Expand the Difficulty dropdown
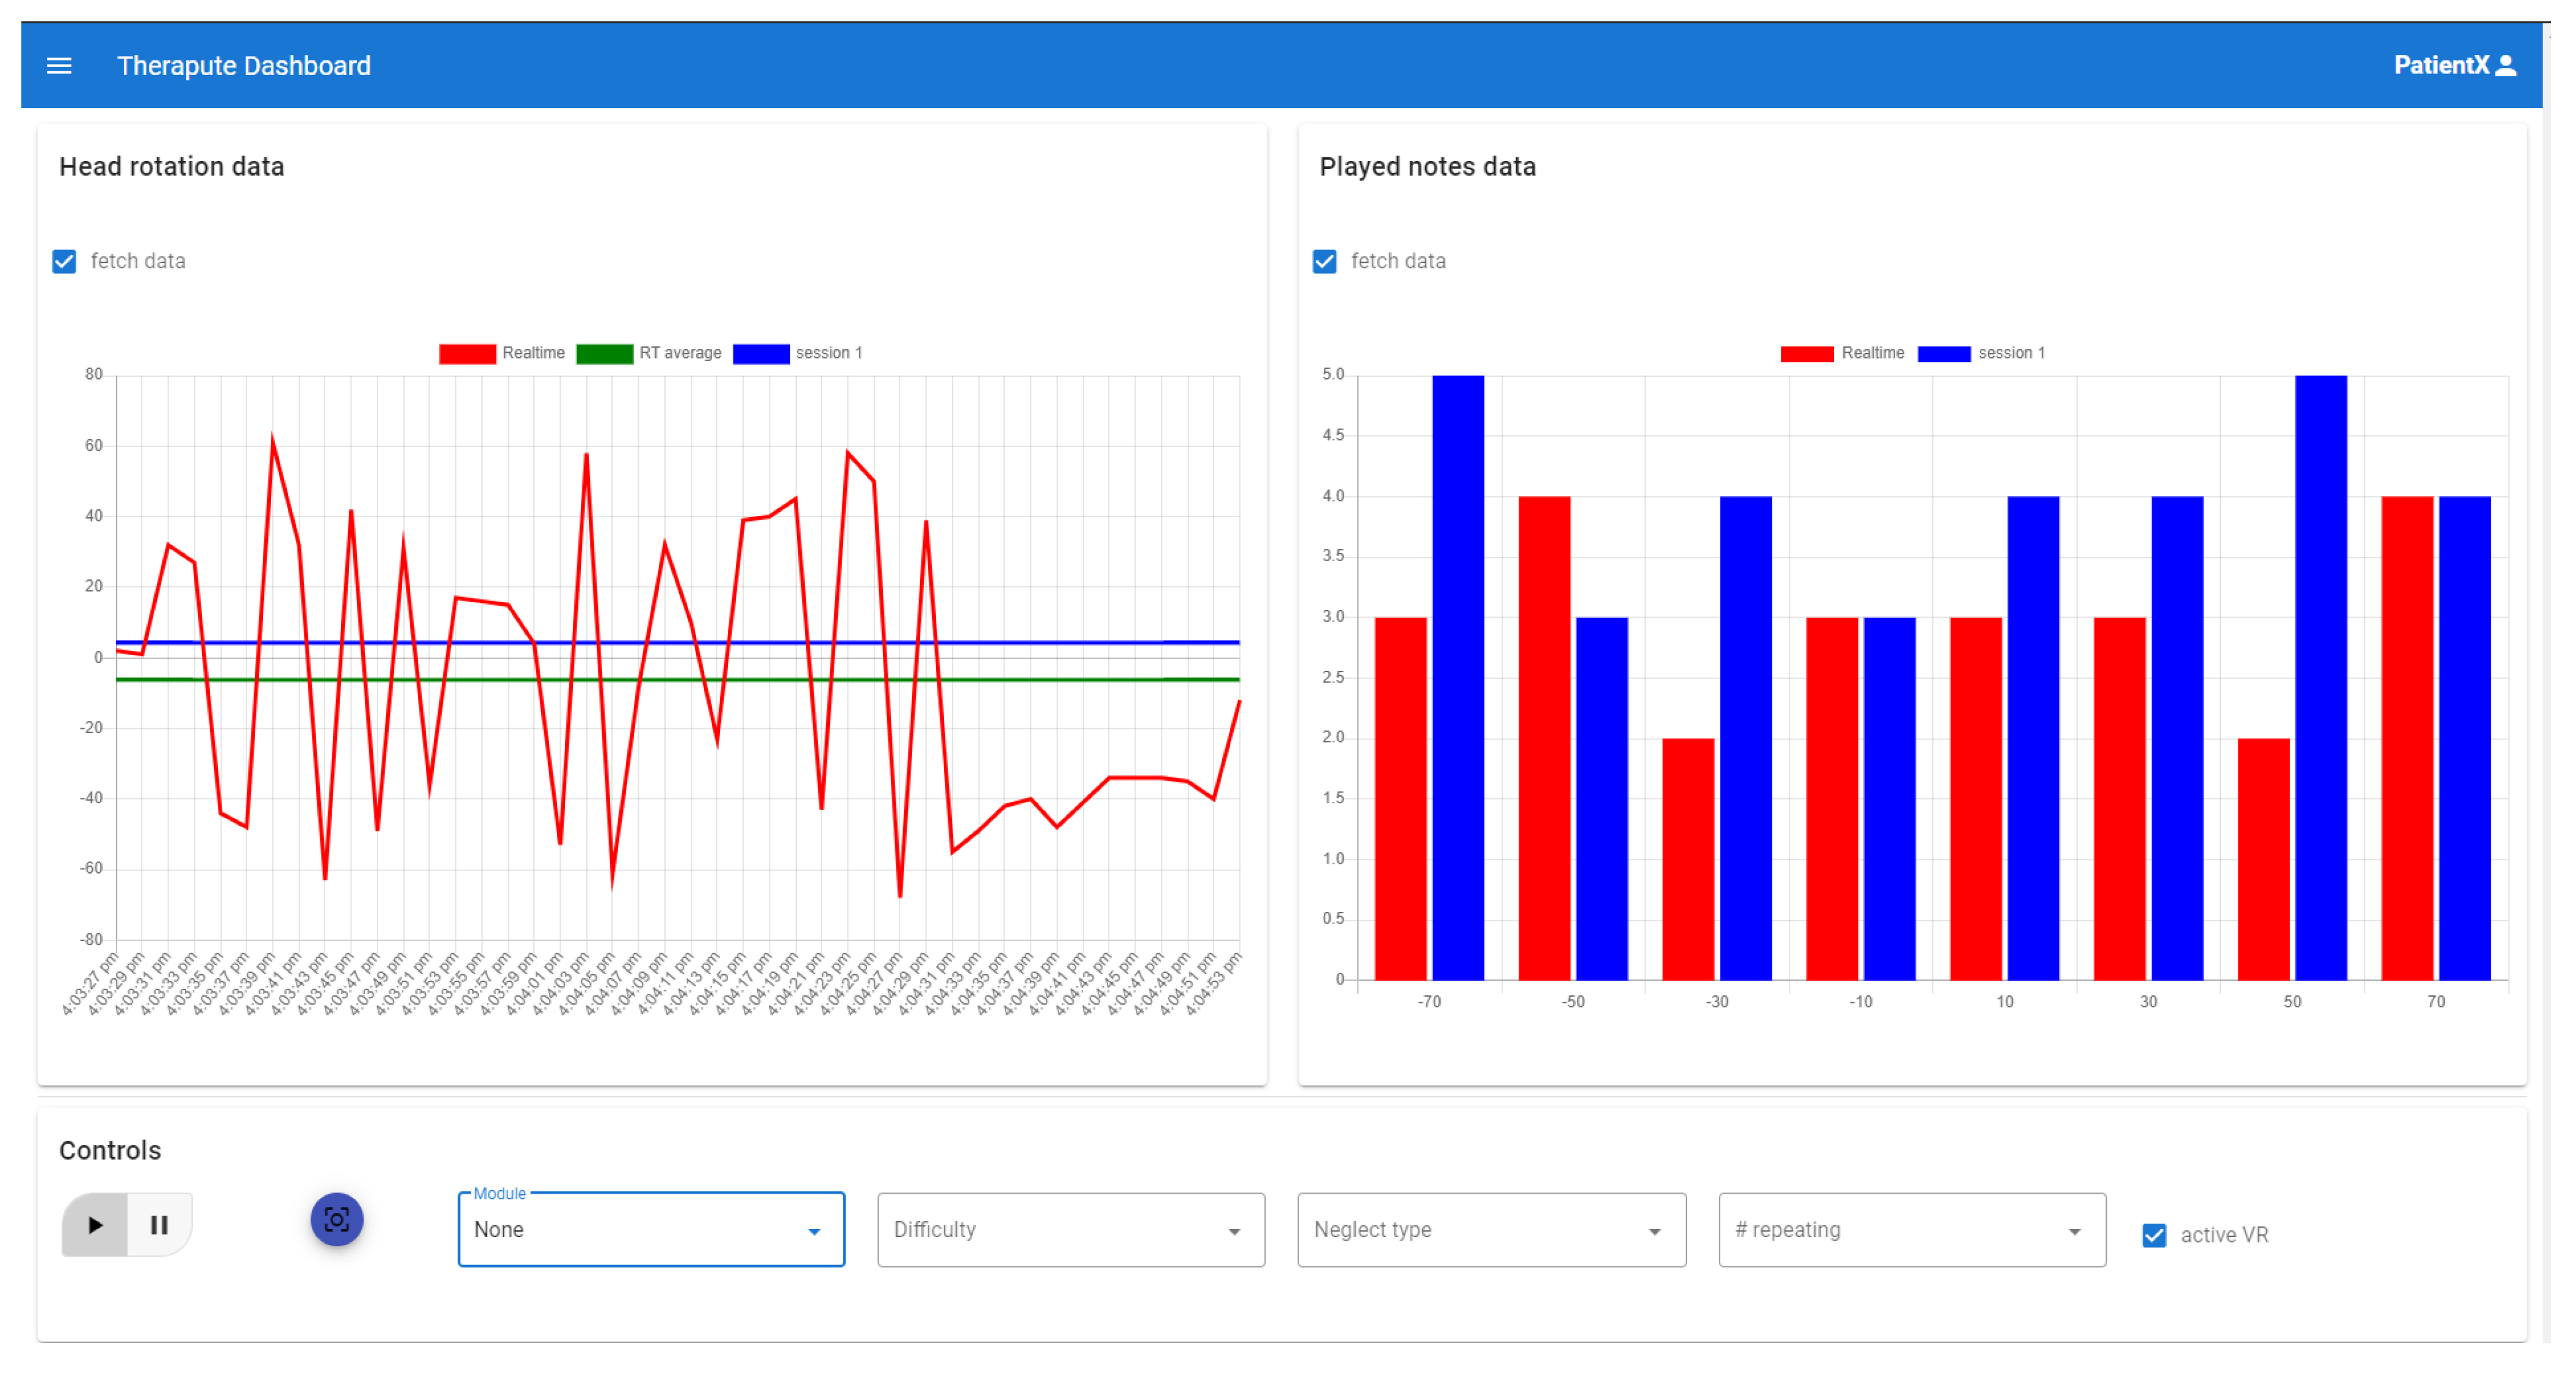The width and height of the screenshot is (2576, 1373). tap(1071, 1229)
